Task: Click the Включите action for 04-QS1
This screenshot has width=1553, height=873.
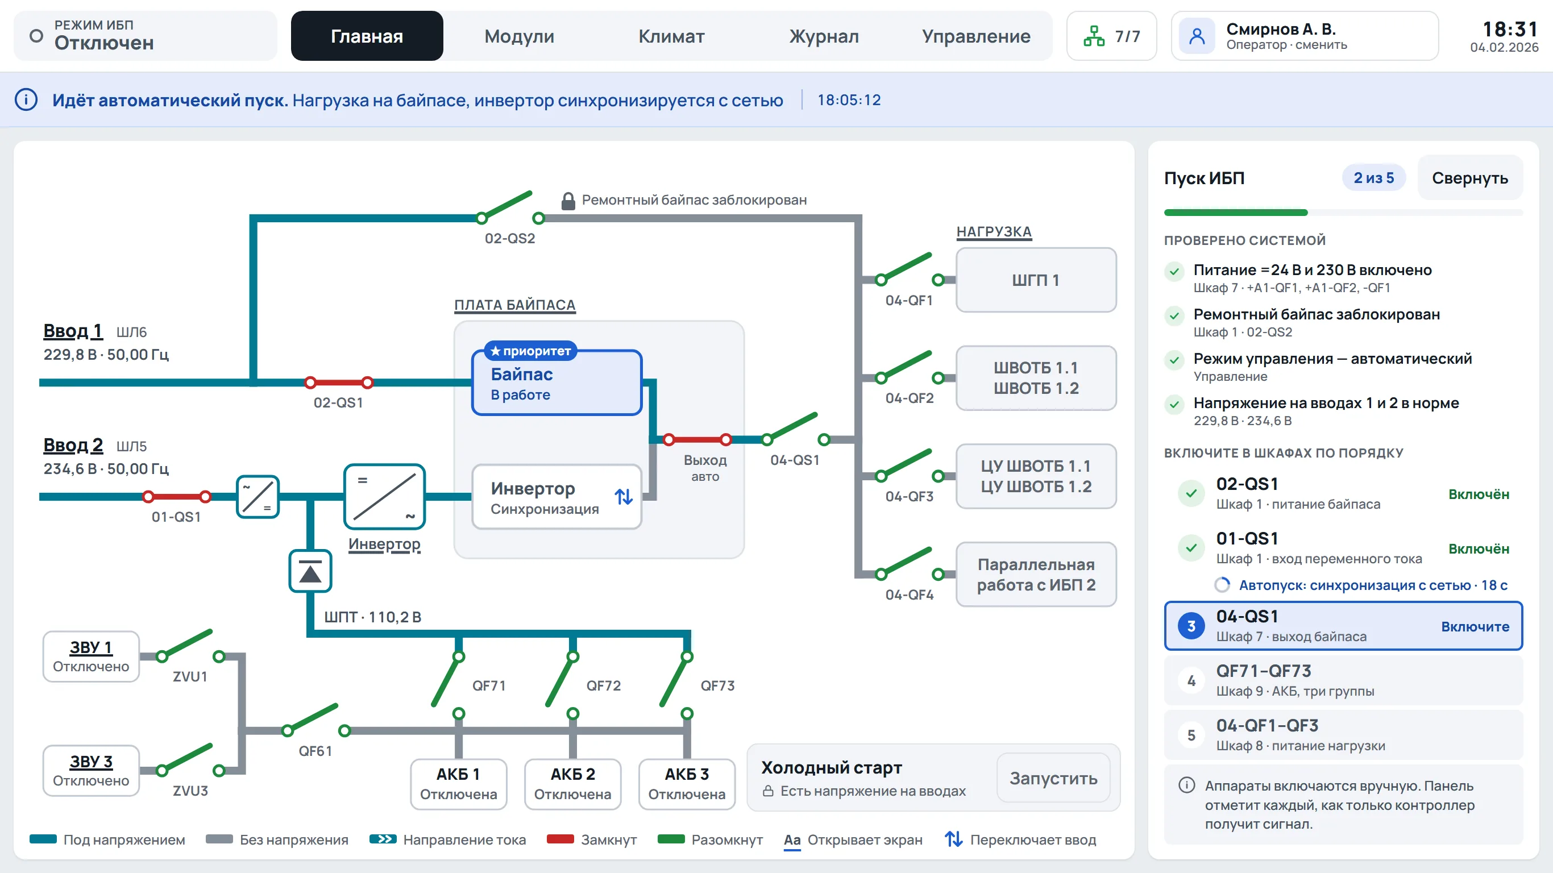Action: click(x=1475, y=626)
